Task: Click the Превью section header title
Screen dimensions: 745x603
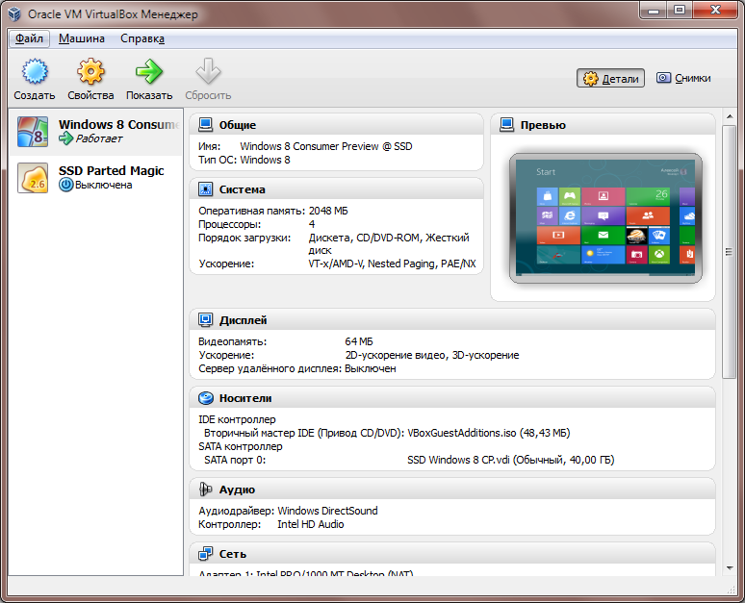Action: [x=543, y=125]
